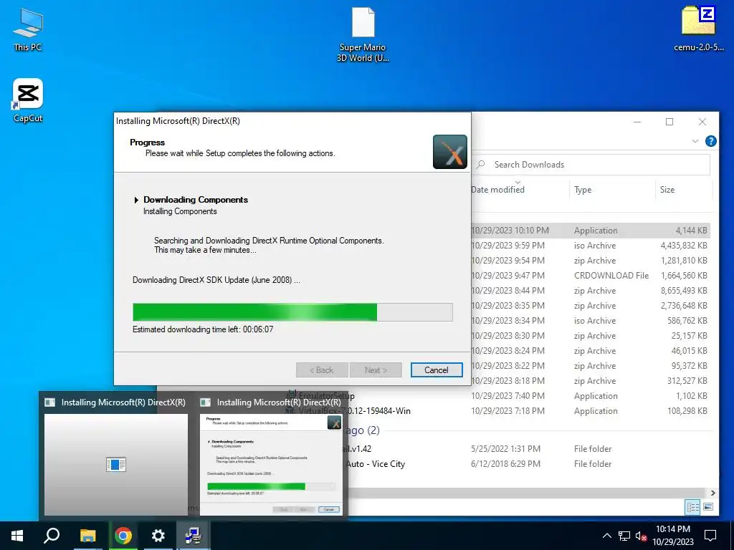Switch Explorer to large icons view

click(x=708, y=507)
